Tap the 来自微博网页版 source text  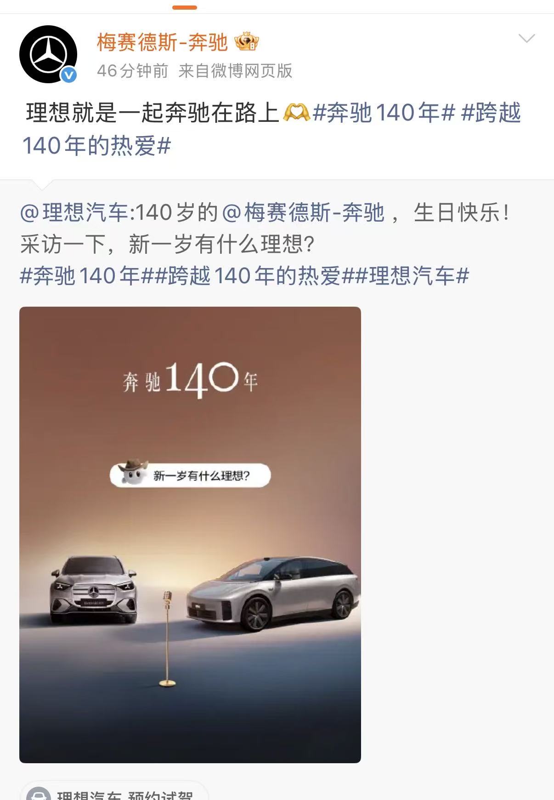click(x=235, y=71)
